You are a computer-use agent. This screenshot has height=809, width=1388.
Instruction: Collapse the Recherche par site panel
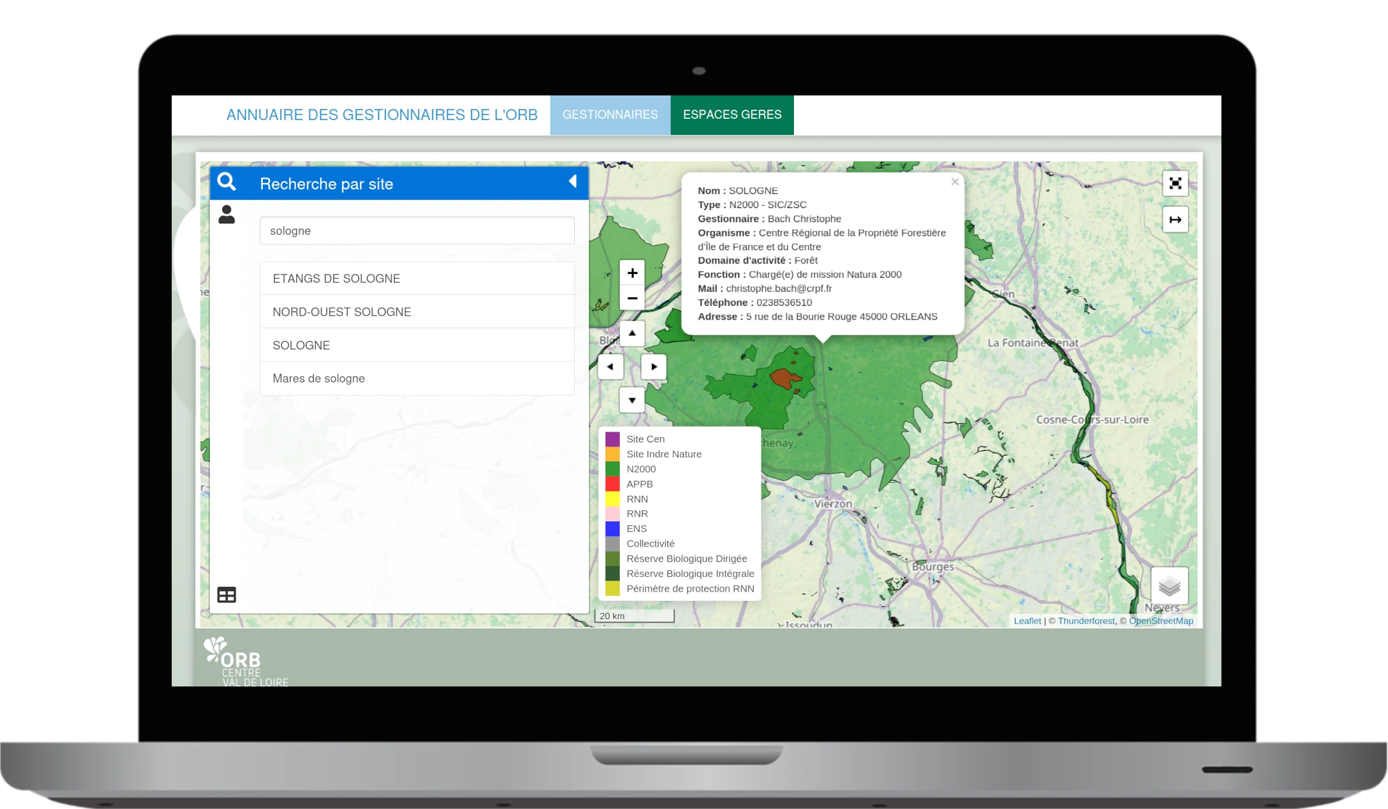(x=572, y=182)
